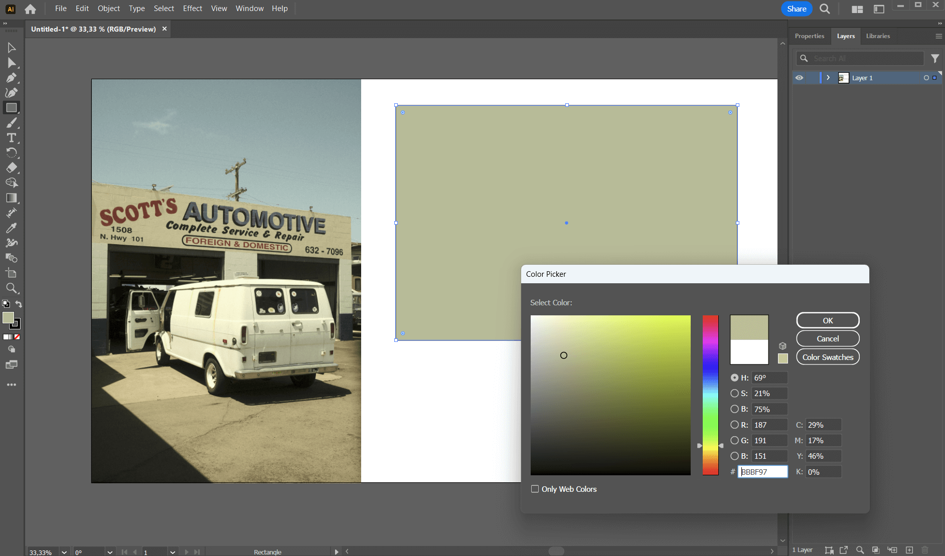Select the G green radio button
The height and width of the screenshot is (556, 945).
pyautogui.click(x=734, y=440)
